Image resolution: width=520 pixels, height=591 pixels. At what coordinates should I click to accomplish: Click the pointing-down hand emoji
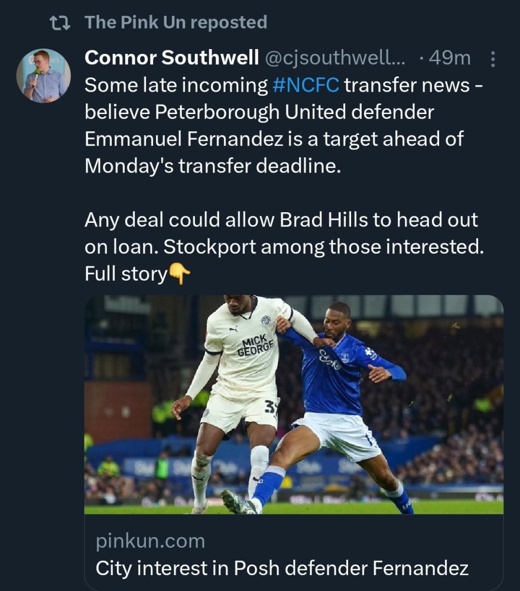pos(180,274)
